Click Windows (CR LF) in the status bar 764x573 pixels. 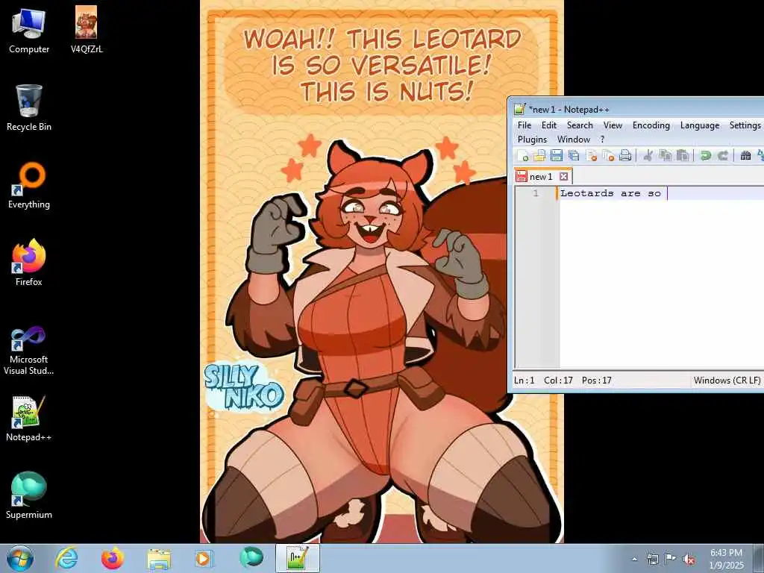(727, 381)
